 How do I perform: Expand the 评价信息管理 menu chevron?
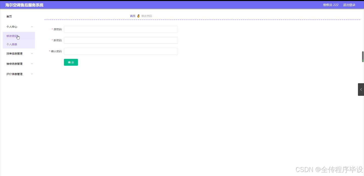pos(32,74)
